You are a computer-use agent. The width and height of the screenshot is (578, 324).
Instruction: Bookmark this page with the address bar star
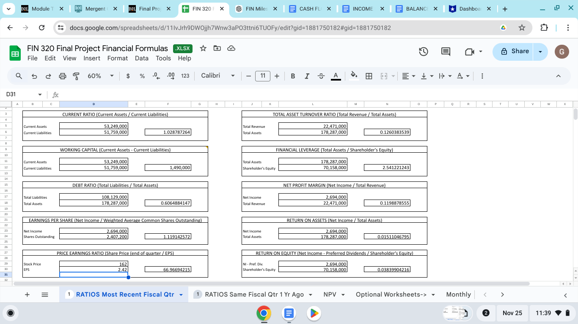point(522,28)
